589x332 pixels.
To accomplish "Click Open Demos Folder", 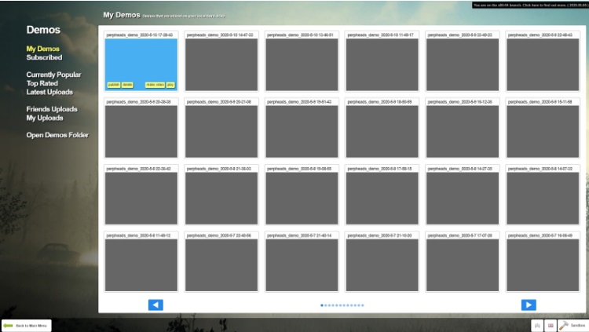I will (x=57, y=135).
